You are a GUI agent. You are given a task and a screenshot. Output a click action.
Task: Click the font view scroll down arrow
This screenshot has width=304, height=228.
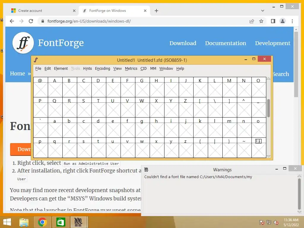tap(268, 156)
